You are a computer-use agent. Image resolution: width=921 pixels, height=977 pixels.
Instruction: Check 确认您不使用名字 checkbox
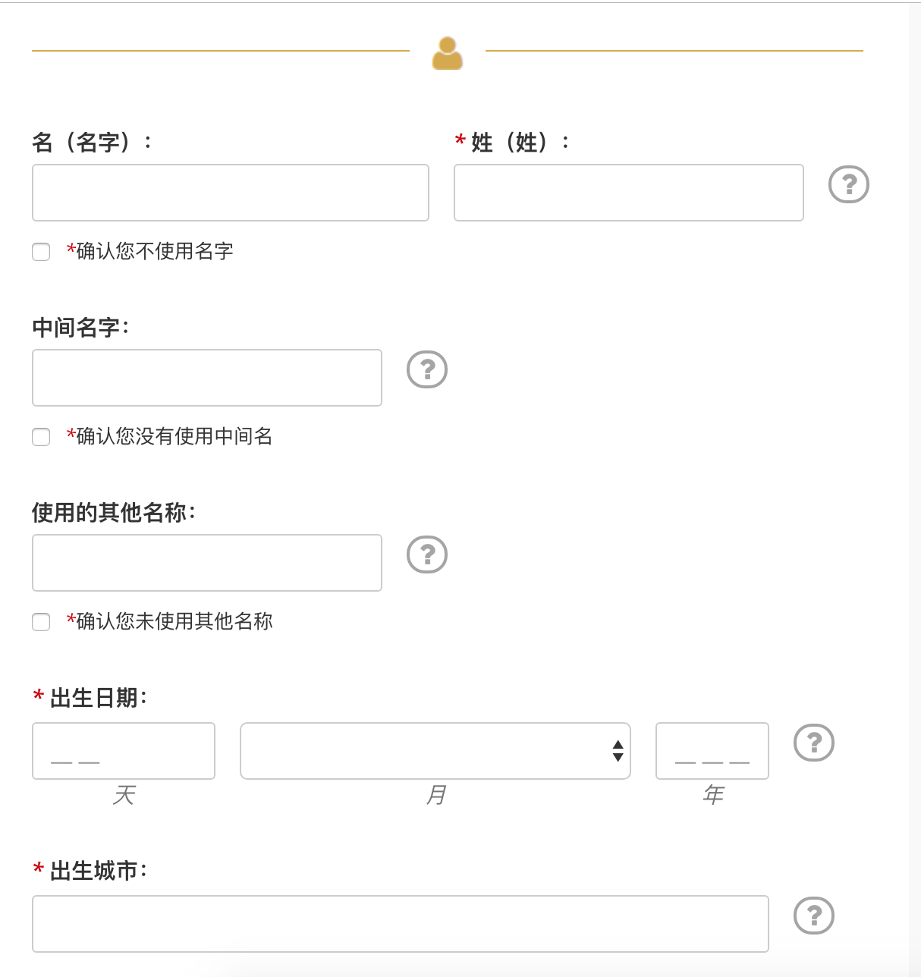tap(41, 252)
